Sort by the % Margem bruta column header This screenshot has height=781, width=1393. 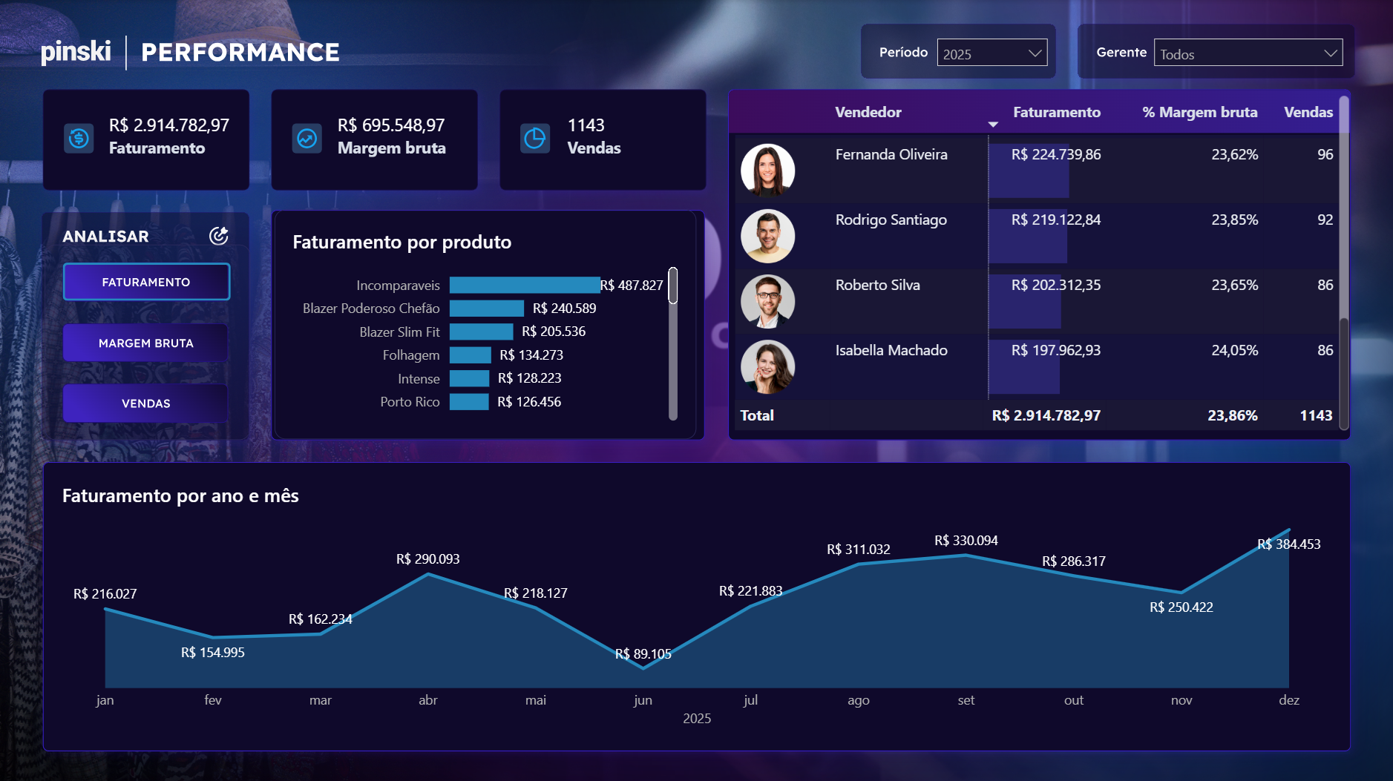coord(1200,112)
